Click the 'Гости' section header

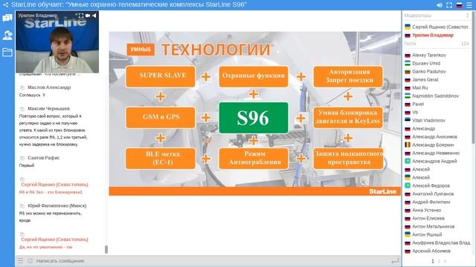click(x=410, y=44)
